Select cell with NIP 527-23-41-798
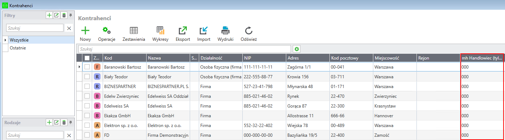The width and height of the screenshot is (505, 140). [264, 86]
